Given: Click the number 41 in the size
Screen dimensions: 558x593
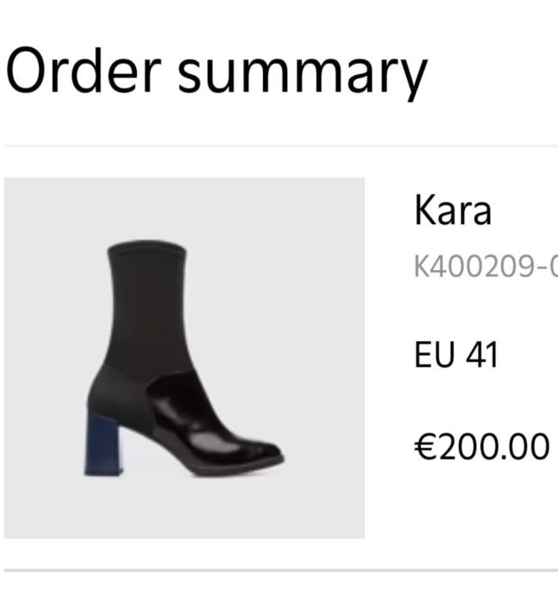Looking at the screenshot, I should 481,355.
